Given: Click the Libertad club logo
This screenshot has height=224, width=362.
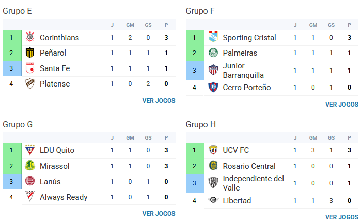Looking at the screenshot, I should 213,200.
